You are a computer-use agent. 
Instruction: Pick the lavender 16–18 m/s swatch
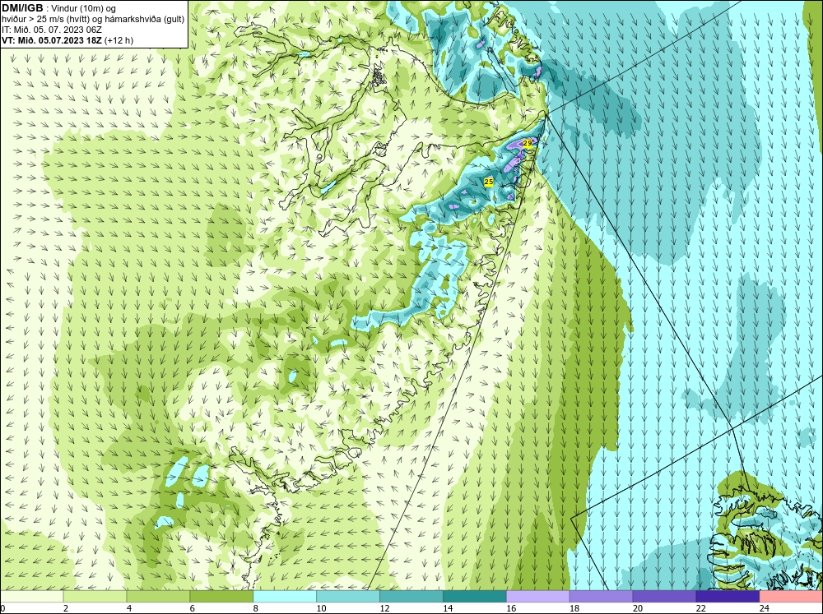(x=538, y=597)
